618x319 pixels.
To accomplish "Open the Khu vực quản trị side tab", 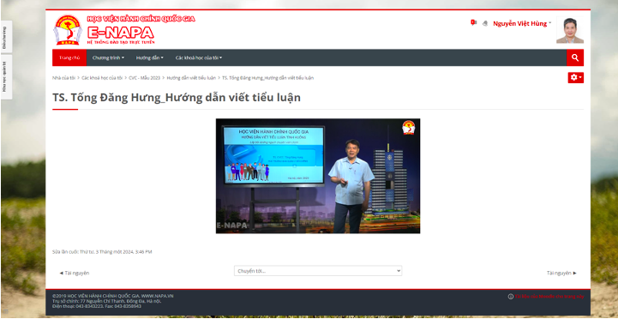I will point(5,77).
